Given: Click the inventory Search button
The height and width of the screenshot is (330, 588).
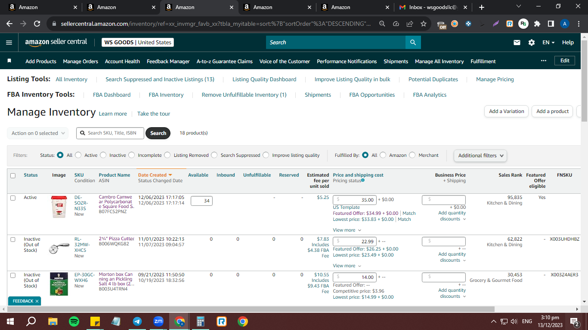Looking at the screenshot, I should [x=158, y=133].
